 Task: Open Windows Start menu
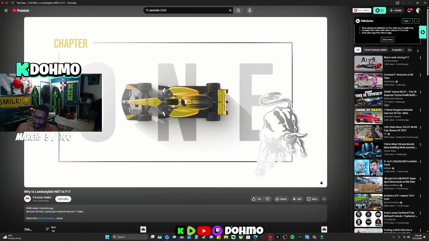pyautogui.click(x=107, y=237)
